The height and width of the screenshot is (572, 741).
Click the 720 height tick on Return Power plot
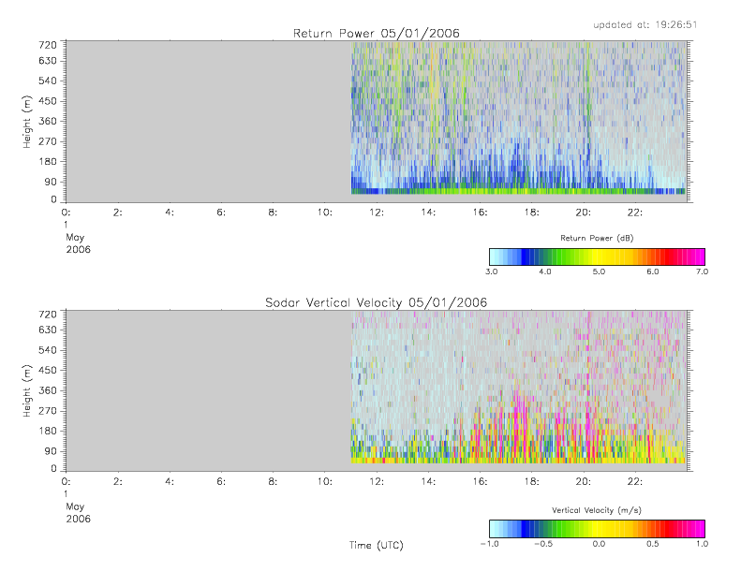47,45
